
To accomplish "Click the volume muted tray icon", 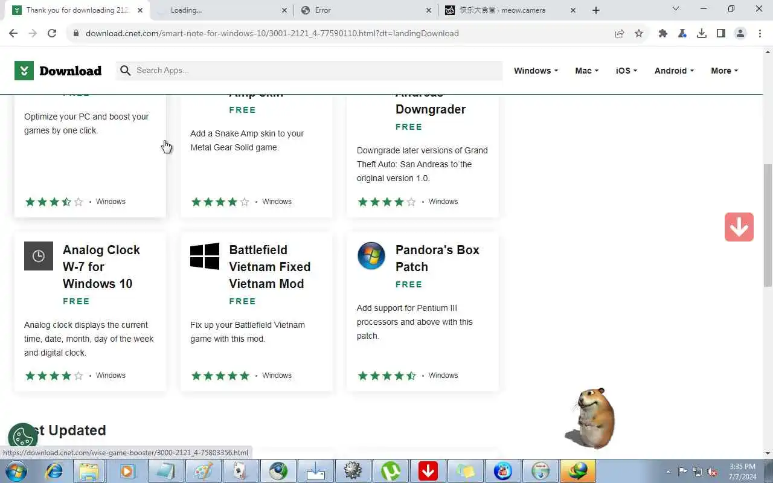I will (x=713, y=472).
